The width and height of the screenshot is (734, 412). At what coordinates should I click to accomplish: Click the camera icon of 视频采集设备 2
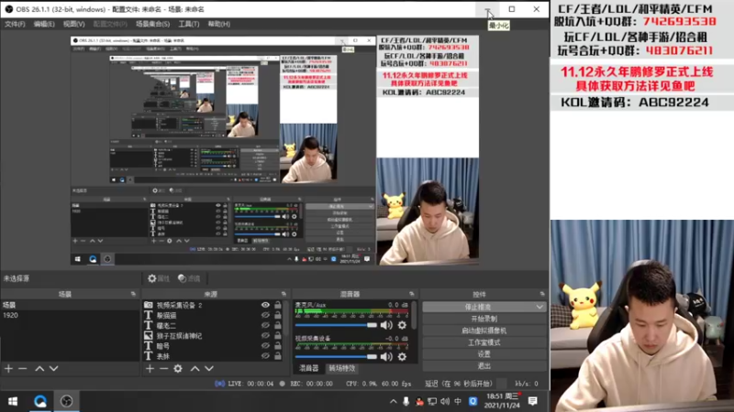(x=149, y=305)
